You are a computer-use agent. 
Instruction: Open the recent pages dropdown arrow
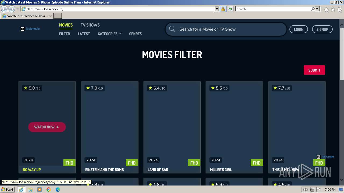pos(17,9)
